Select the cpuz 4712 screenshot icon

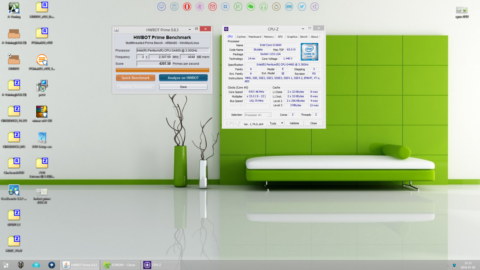[x=462, y=12]
